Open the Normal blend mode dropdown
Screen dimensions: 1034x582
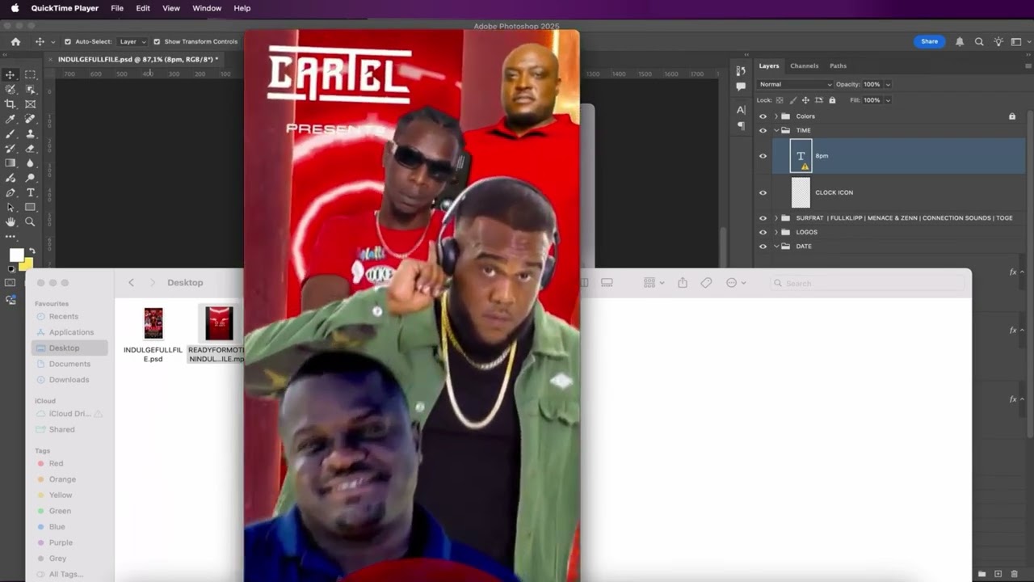[x=796, y=84]
